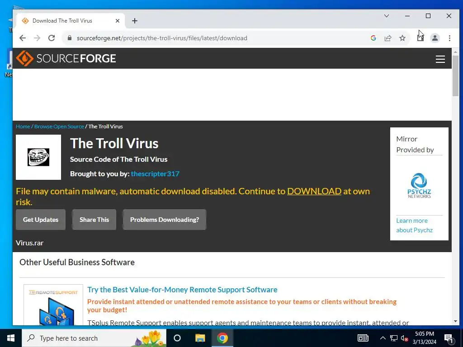Image resolution: width=463 pixels, height=347 pixels.
Task: View site security lock information
Action: [70, 38]
